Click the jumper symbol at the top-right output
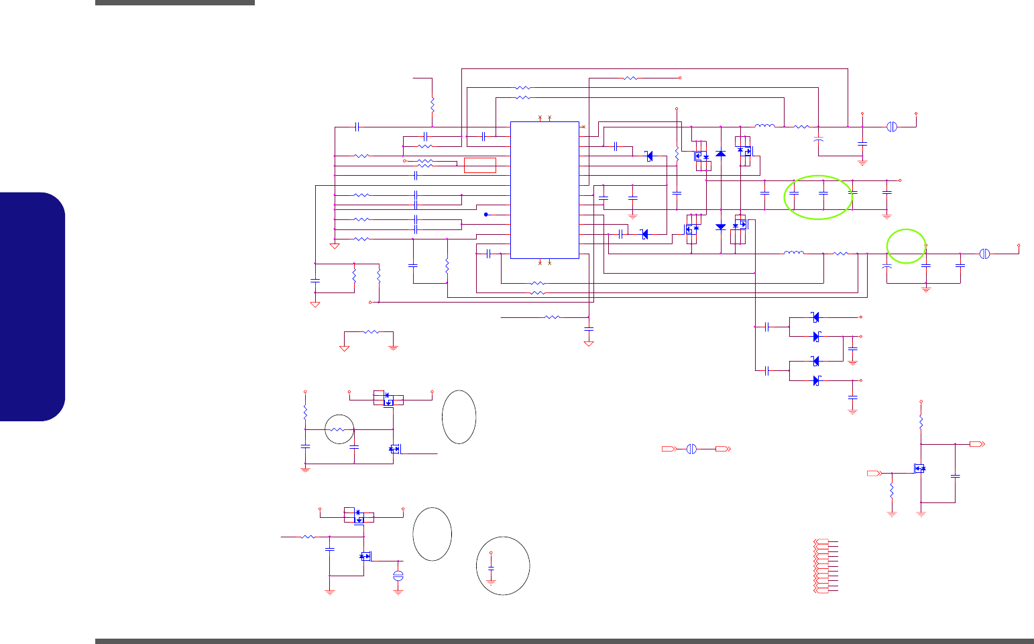 point(892,127)
